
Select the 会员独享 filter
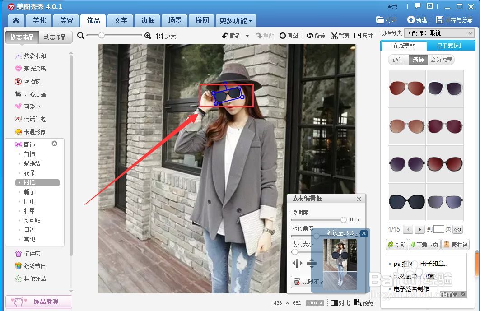(x=441, y=60)
